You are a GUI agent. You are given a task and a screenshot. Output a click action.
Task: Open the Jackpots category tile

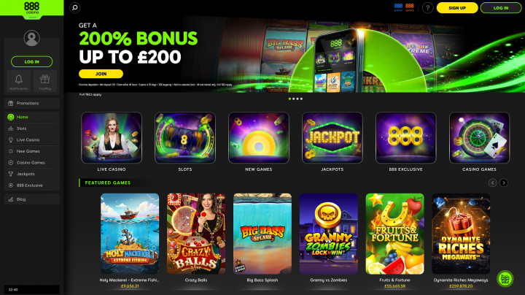point(332,142)
